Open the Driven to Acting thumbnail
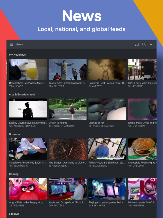The height and width of the screenshot is (218, 163). [x=68, y=109]
